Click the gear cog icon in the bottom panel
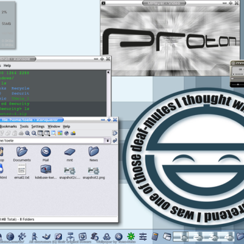244x244 pixels. tap(22, 236)
